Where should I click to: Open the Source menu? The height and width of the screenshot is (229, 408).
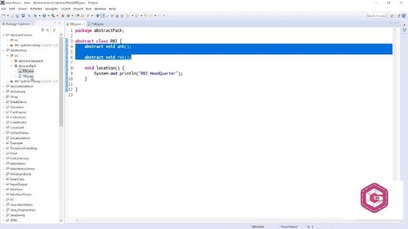22,9
